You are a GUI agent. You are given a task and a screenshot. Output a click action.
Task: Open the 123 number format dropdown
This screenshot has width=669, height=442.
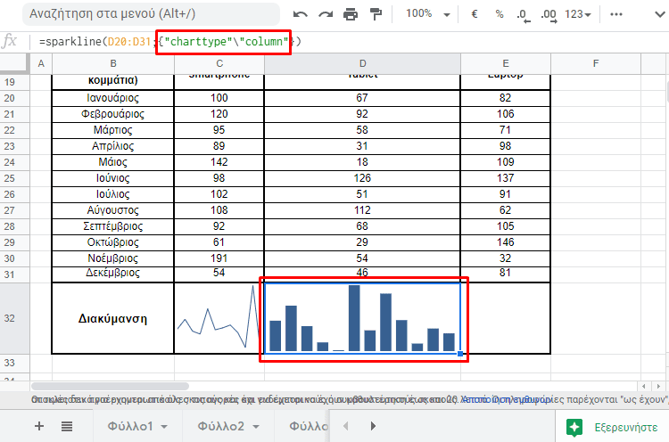[x=580, y=14]
